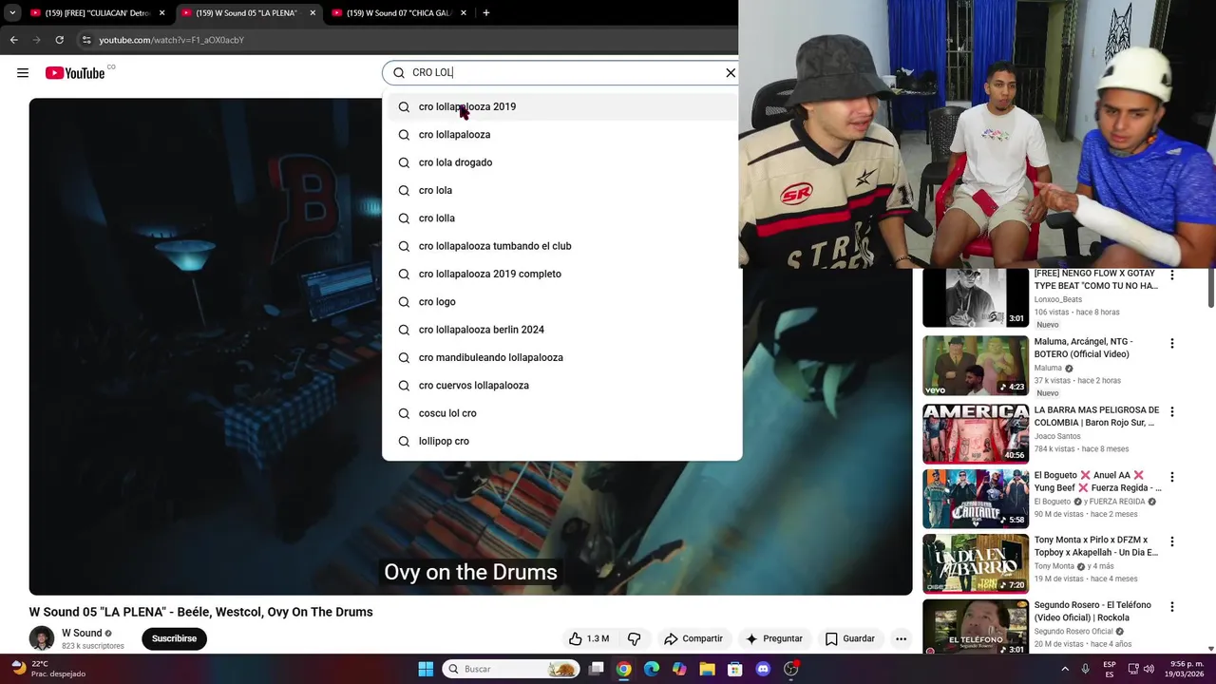
Task: Open the YouTube hamburger guide menu
Action: [x=23, y=73]
